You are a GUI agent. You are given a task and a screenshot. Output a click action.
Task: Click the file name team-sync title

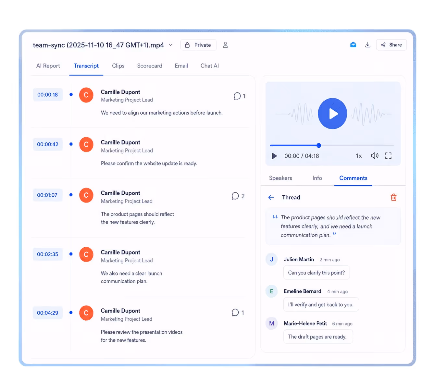98,45
